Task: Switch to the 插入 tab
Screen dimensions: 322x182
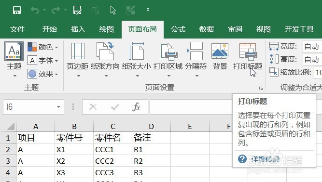Action: (78, 29)
